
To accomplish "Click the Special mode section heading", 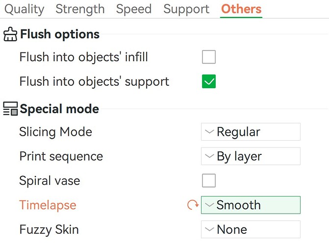I will coord(59,109).
